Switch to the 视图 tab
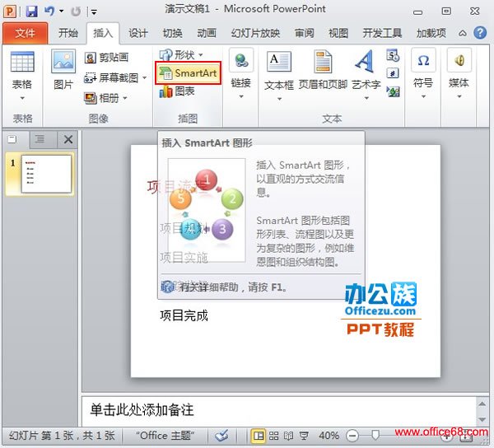This screenshot has width=494, height=448. 338,33
